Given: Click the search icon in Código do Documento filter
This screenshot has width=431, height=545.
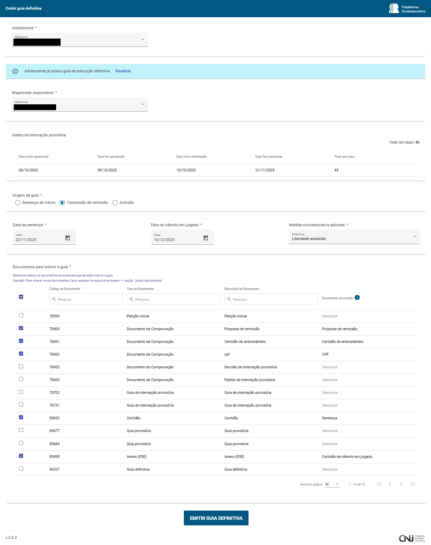Looking at the screenshot, I should pos(54,299).
